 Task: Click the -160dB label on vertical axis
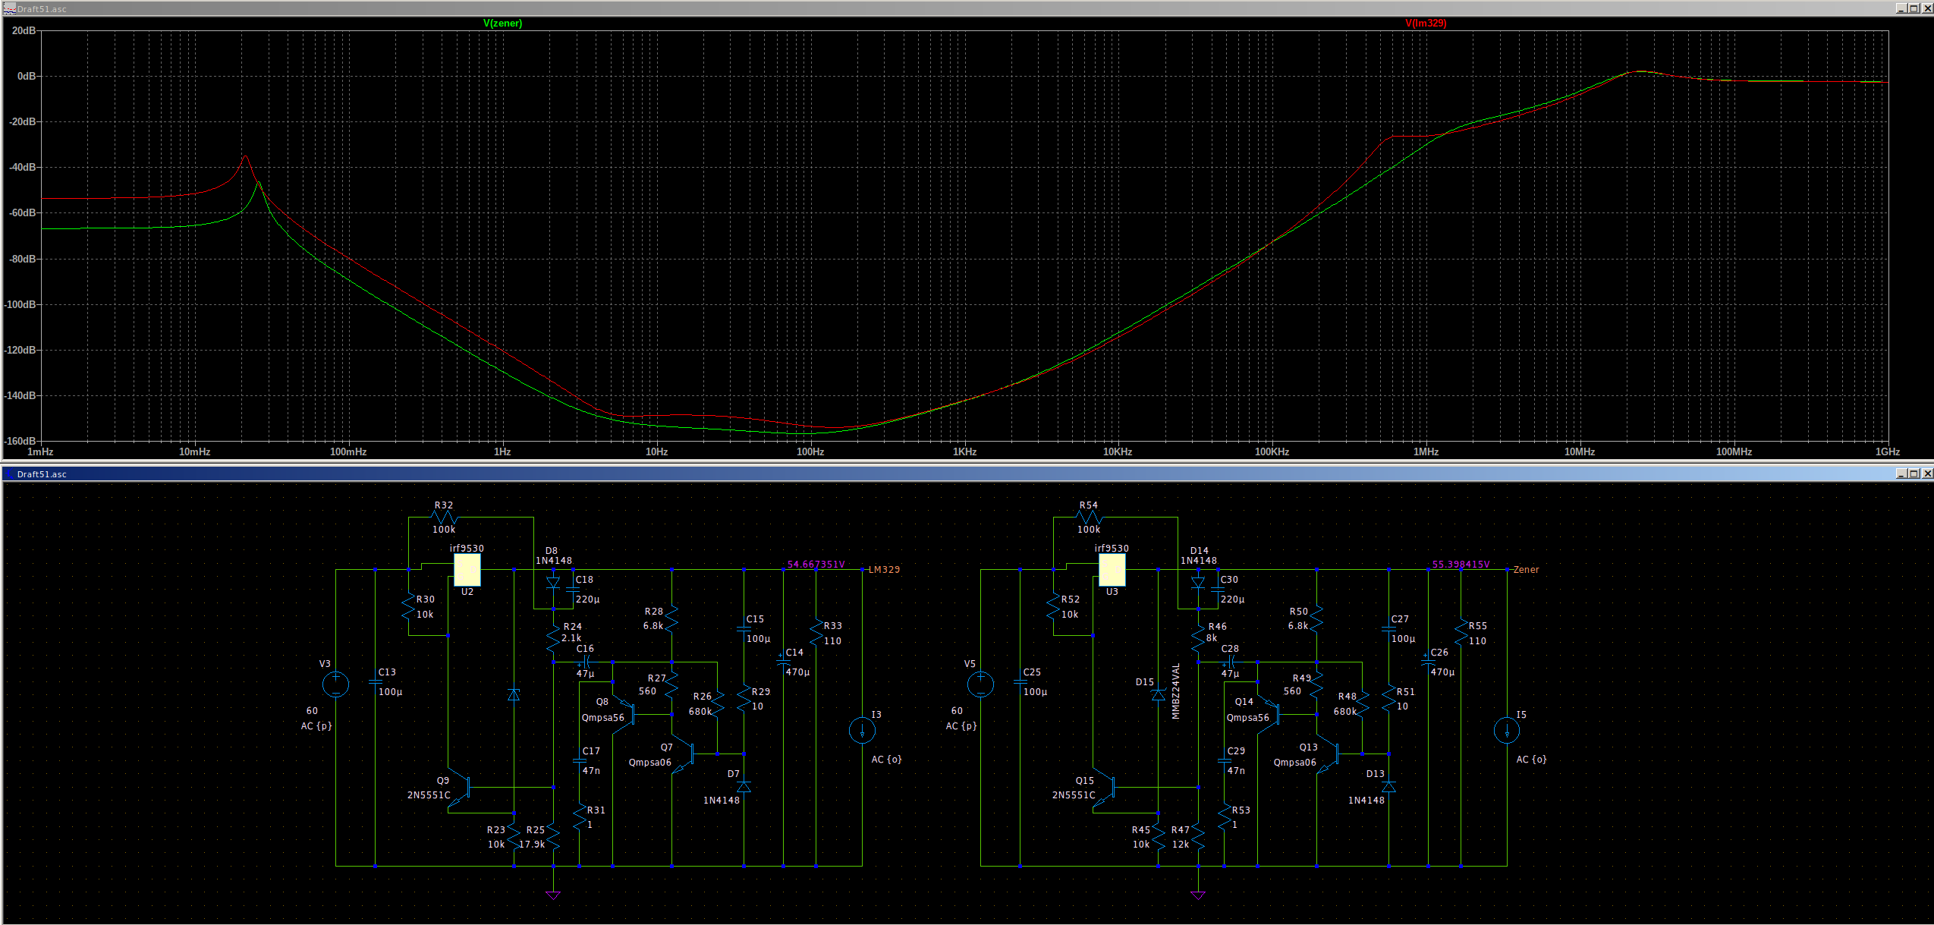pos(20,441)
